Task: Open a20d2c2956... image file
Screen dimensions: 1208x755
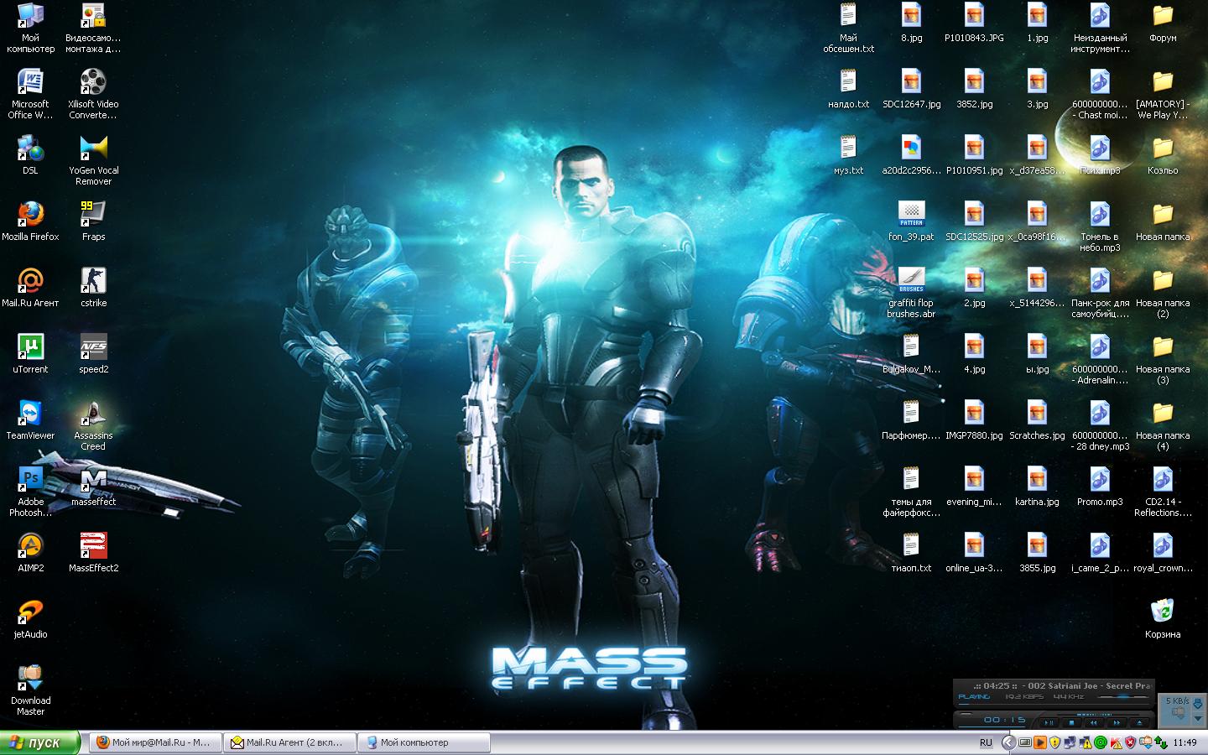Action: [x=911, y=154]
